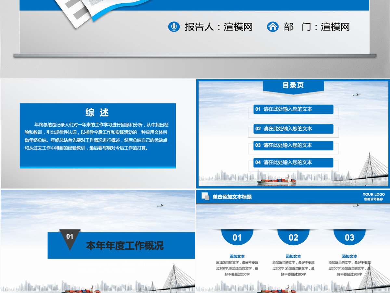This screenshot has height=293, width=390.
Task: Click the microphone icon beside 报告人
Action: [x=174, y=26]
